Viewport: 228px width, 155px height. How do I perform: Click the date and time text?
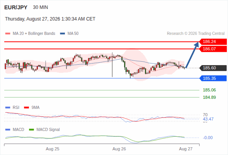tap(50, 19)
